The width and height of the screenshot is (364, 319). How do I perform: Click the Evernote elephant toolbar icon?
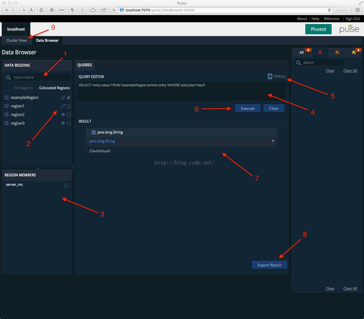point(72,10)
